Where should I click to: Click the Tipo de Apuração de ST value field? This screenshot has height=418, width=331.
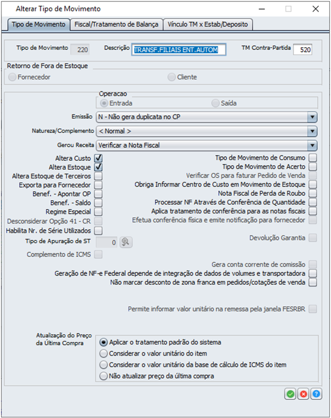coord(107,243)
